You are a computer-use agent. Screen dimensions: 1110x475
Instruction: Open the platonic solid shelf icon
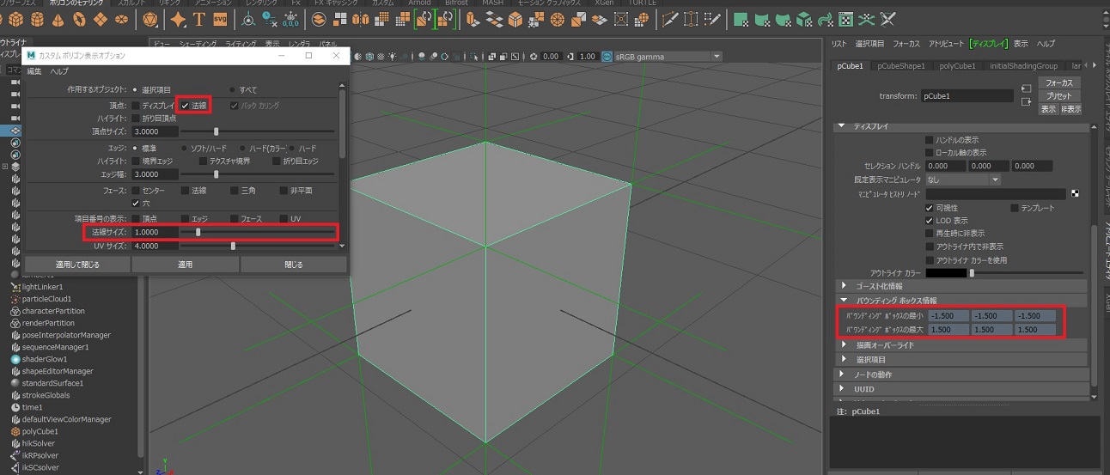point(151,19)
